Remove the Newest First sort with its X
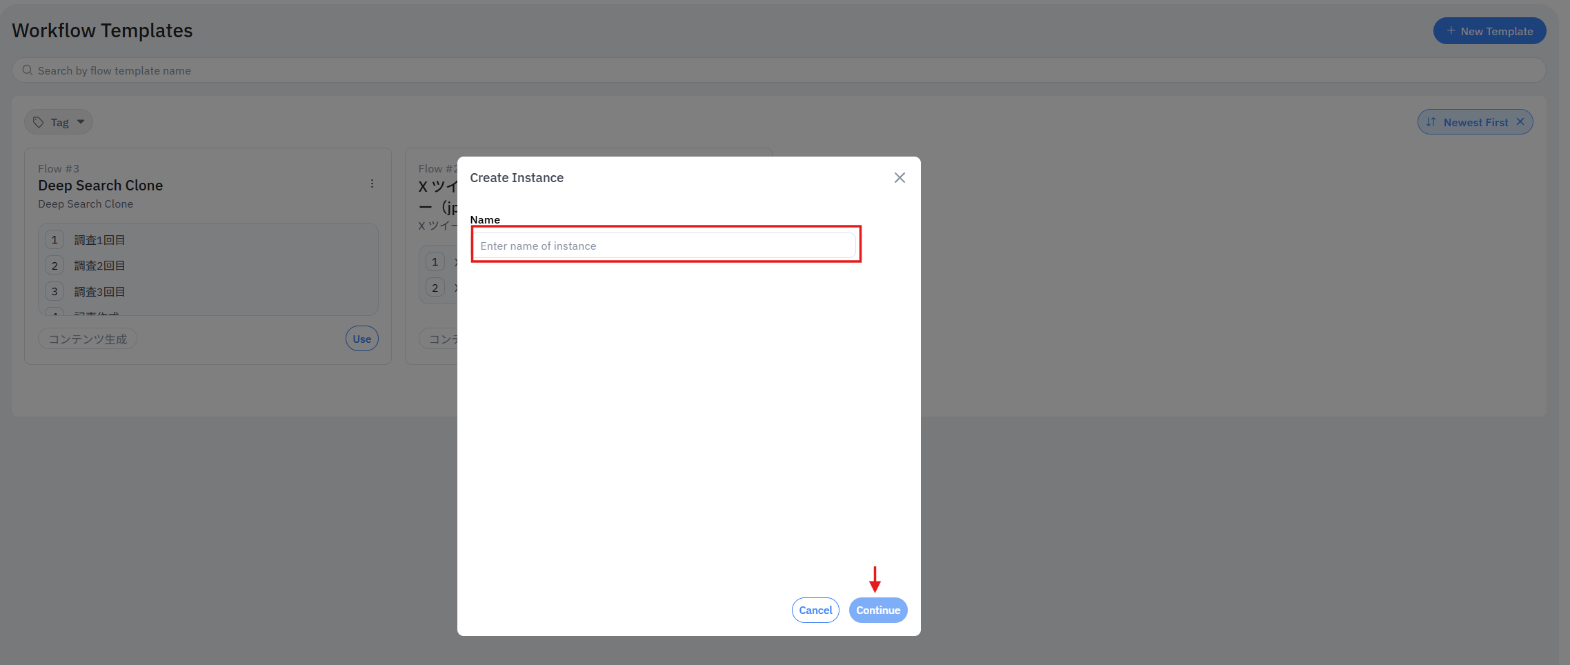1570x665 pixels. coord(1520,122)
